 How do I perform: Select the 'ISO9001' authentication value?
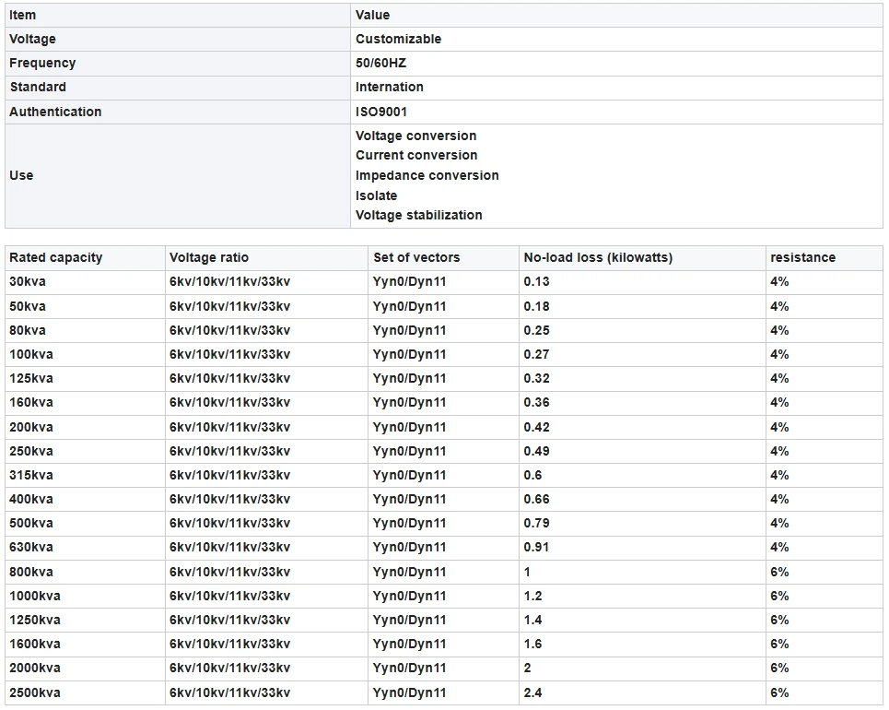click(381, 112)
